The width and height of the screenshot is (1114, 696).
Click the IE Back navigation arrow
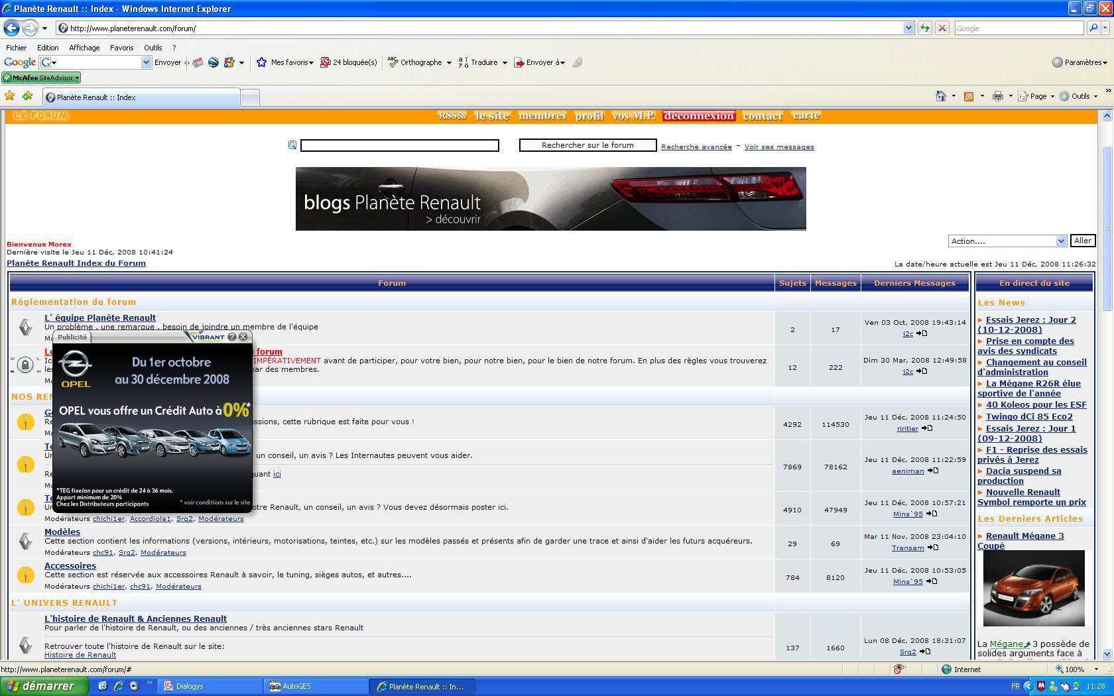[x=11, y=28]
